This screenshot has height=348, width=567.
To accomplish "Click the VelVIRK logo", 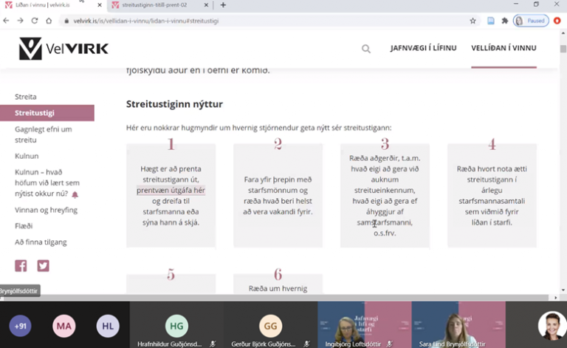I will pyautogui.click(x=63, y=49).
